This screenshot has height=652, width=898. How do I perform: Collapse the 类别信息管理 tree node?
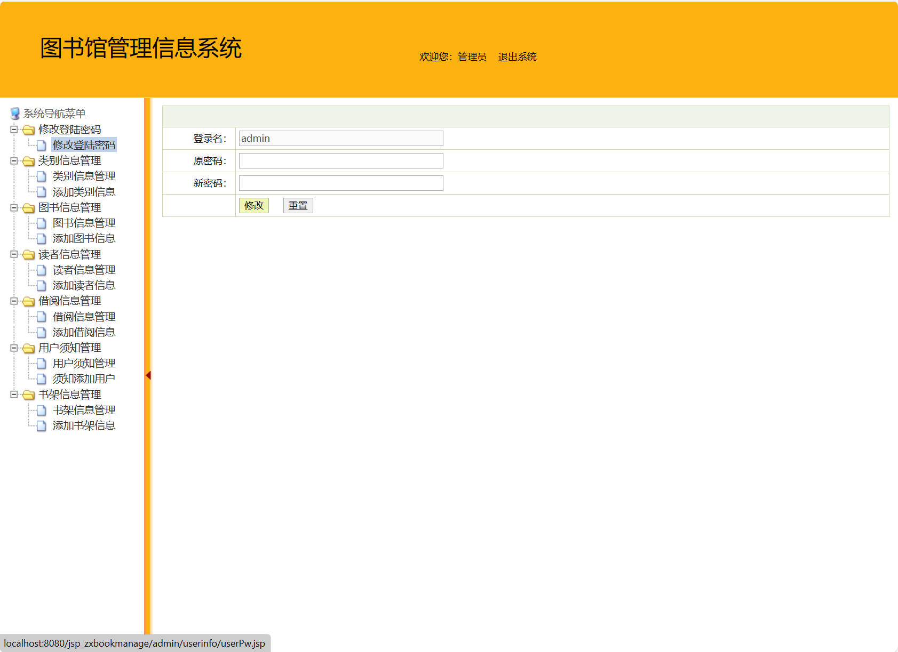point(13,160)
